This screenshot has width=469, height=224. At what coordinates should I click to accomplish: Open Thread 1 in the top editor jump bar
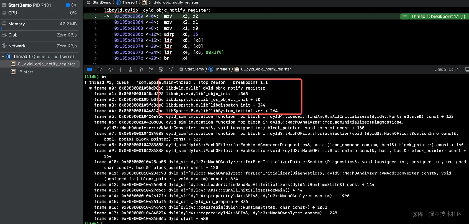[x=127, y=2]
